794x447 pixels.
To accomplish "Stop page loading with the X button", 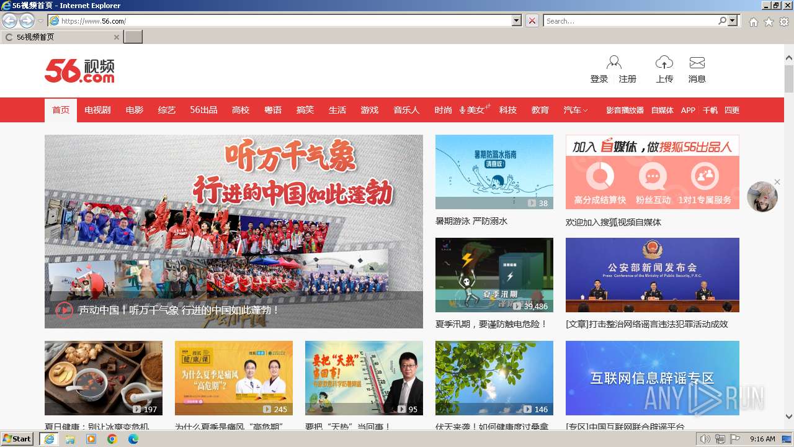I will tap(532, 20).
